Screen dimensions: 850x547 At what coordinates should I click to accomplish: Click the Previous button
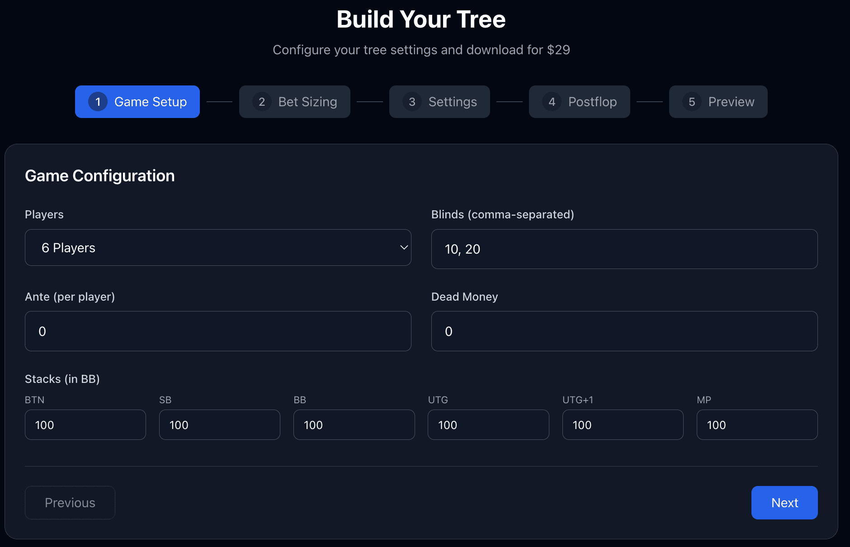click(x=70, y=502)
